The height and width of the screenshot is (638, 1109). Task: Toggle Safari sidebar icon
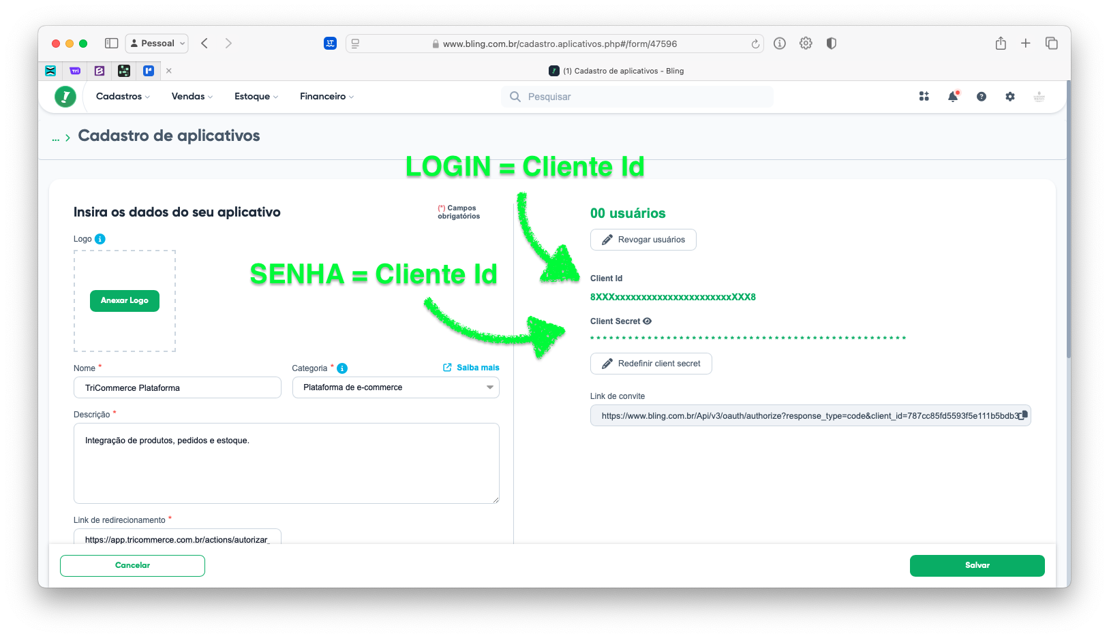111,43
